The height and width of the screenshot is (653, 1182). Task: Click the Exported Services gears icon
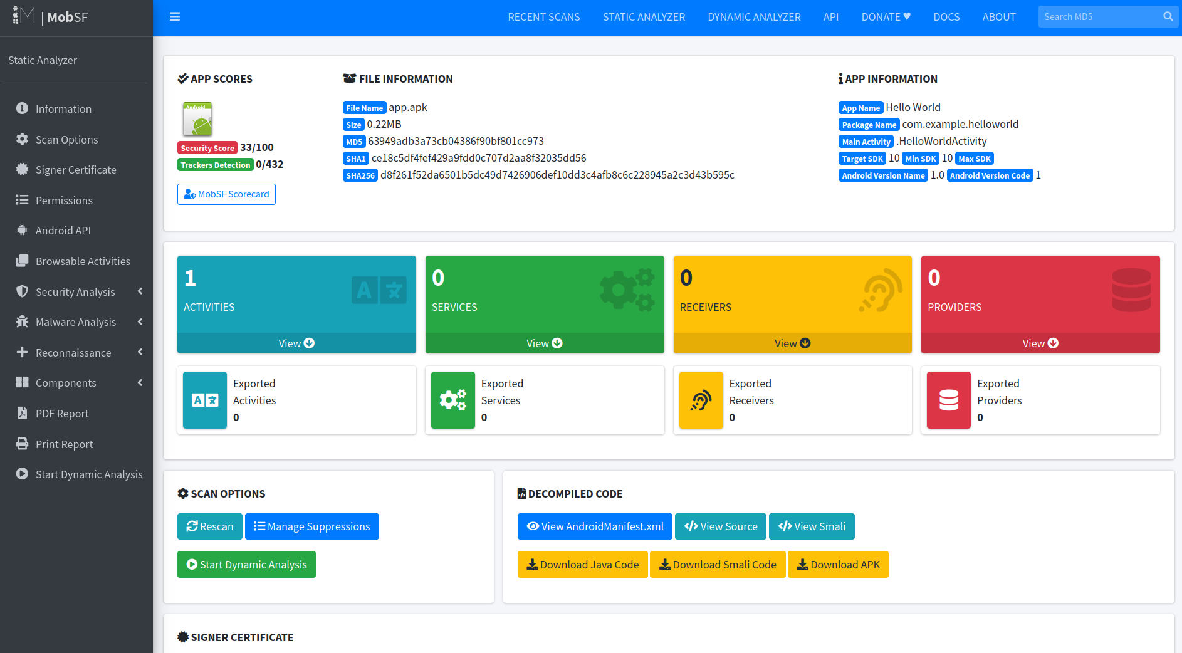452,400
